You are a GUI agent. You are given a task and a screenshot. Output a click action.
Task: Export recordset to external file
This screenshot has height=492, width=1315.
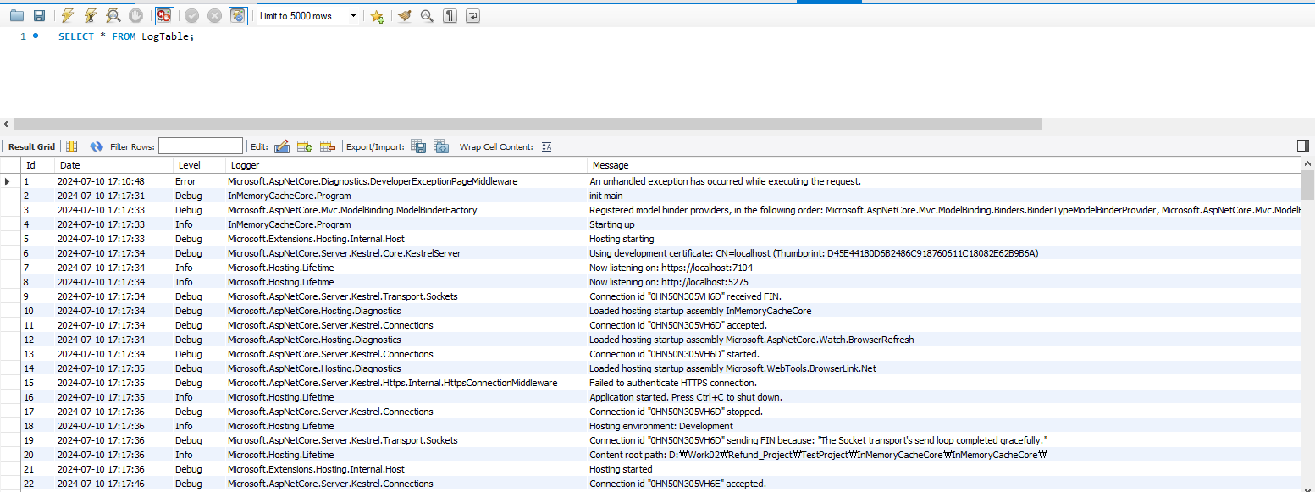coord(418,146)
